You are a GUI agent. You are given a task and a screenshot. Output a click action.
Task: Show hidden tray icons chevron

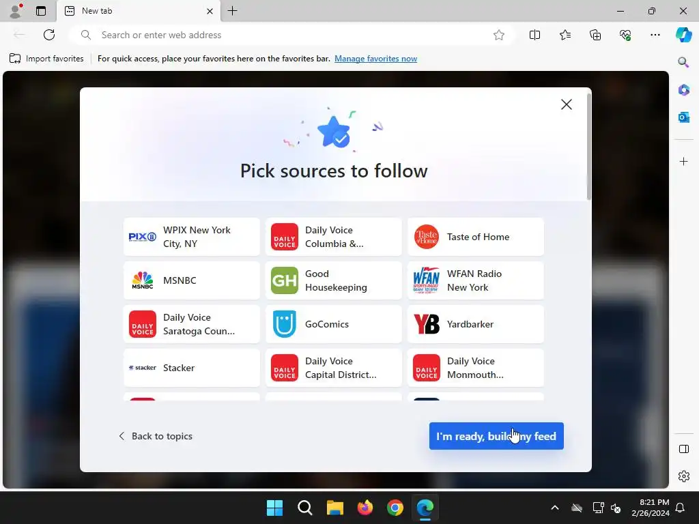[554, 508]
